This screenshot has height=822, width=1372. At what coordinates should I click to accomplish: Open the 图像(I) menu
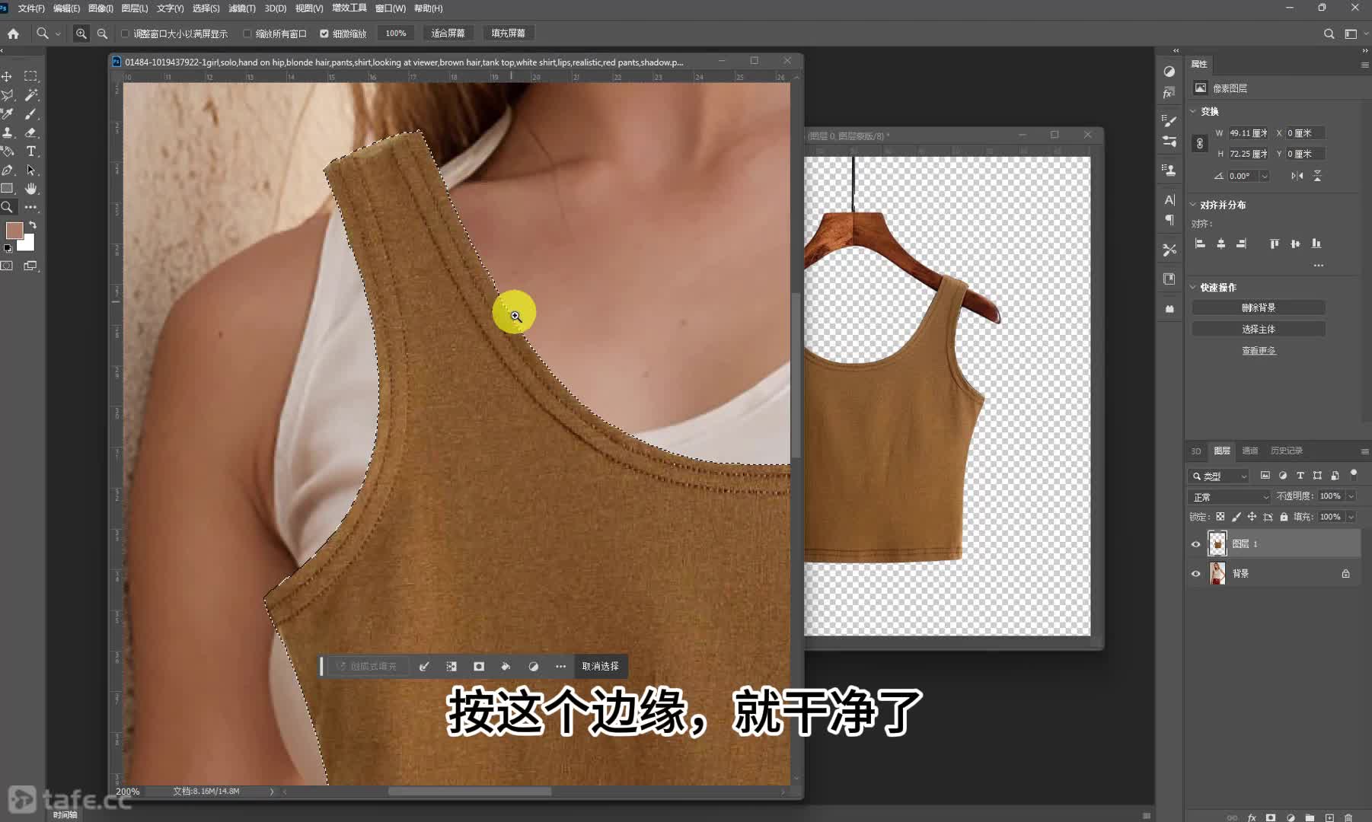[101, 8]
